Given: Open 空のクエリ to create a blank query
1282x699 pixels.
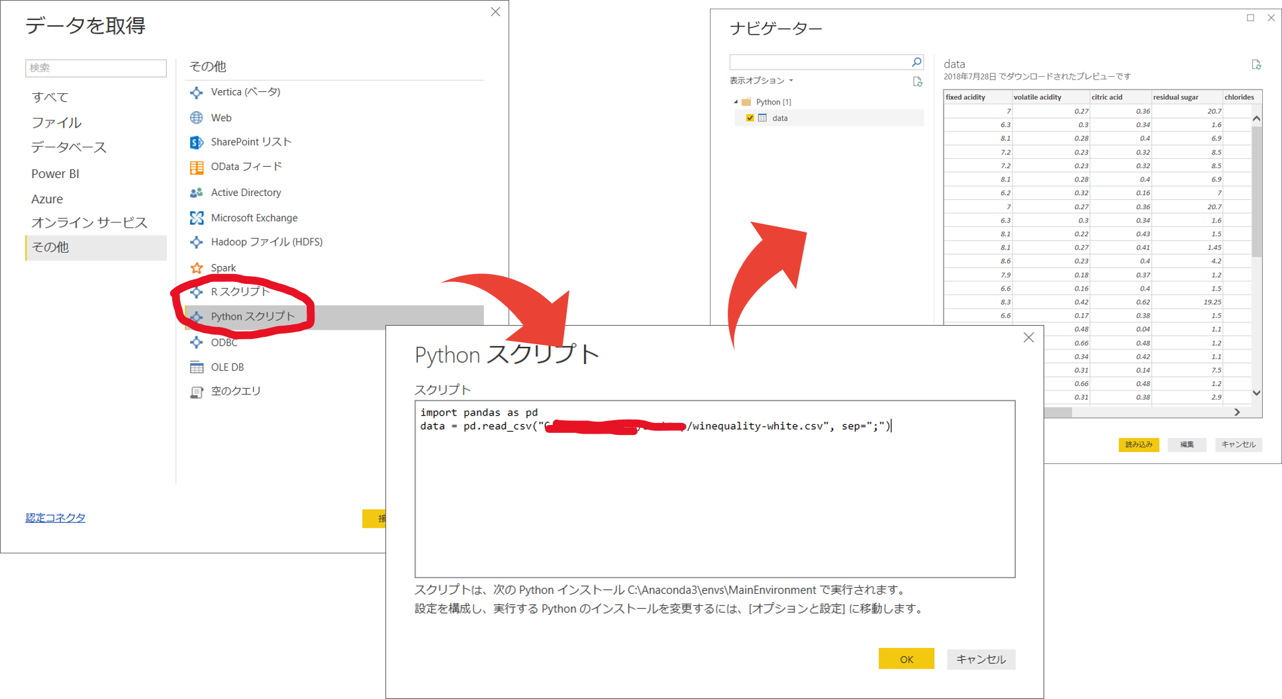Looking at the screenshot, I should coord(235,391).
